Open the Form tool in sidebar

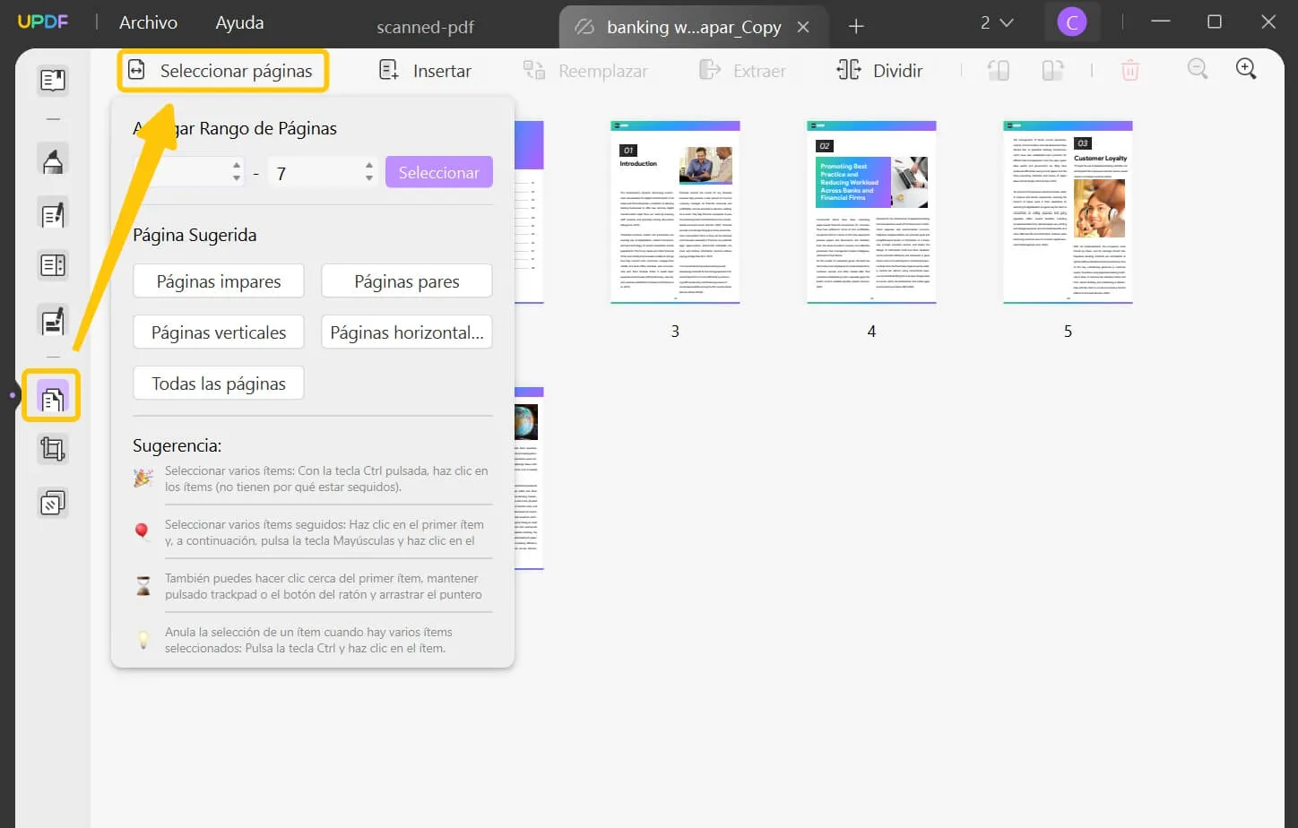coord(53,266)
